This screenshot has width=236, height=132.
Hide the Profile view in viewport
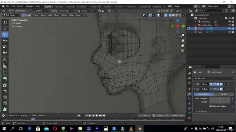[x=229, y=25]
